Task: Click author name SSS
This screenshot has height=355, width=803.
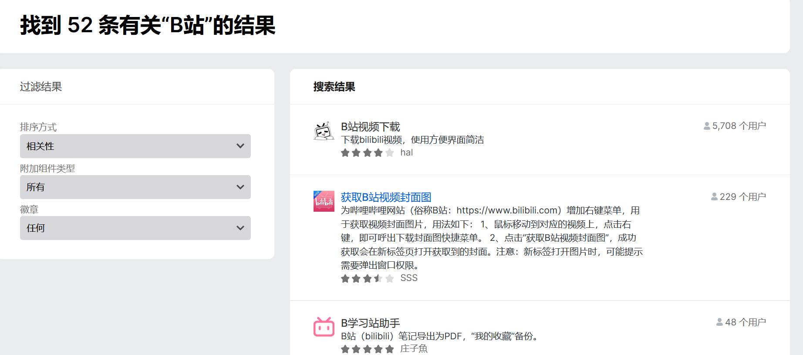Action: [x=409, y=278]
